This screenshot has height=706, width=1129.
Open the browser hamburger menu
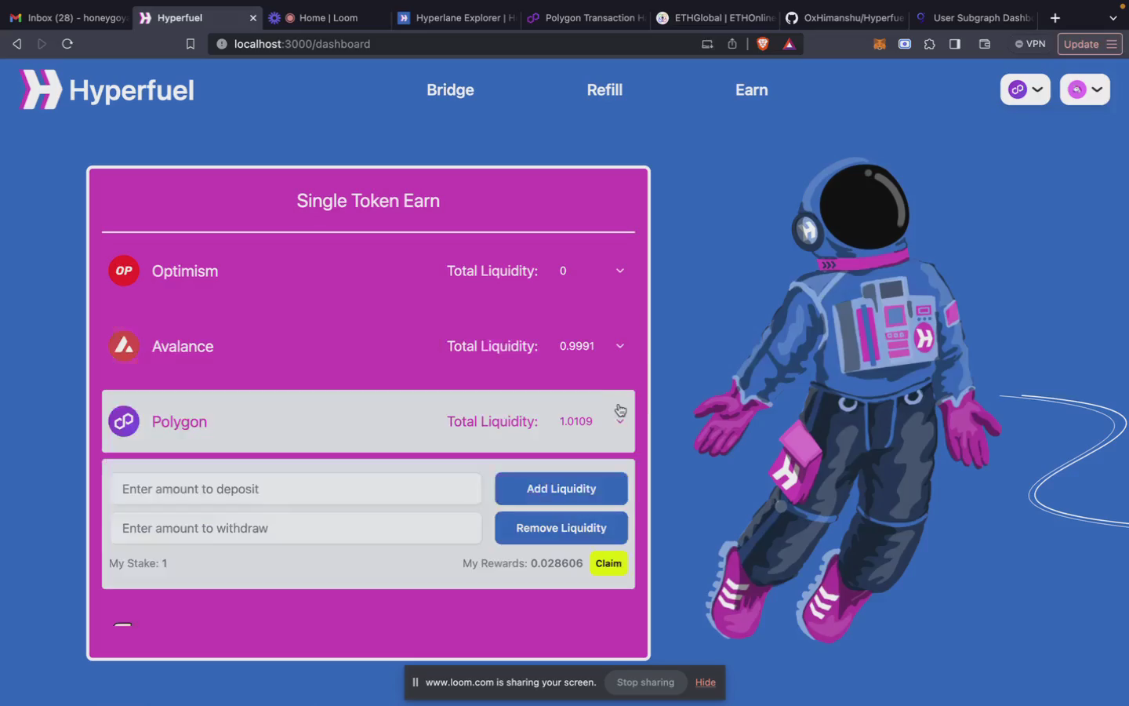[x=1112, y=44]
